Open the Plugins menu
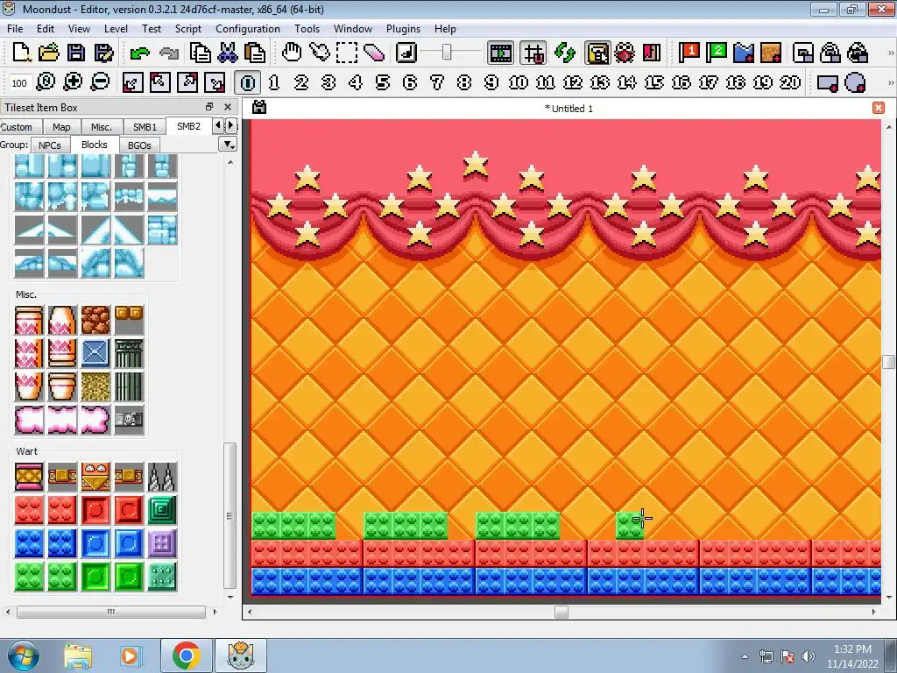 [403, 29]
